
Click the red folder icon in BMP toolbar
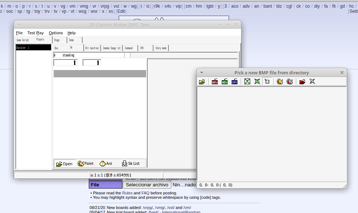302,81
